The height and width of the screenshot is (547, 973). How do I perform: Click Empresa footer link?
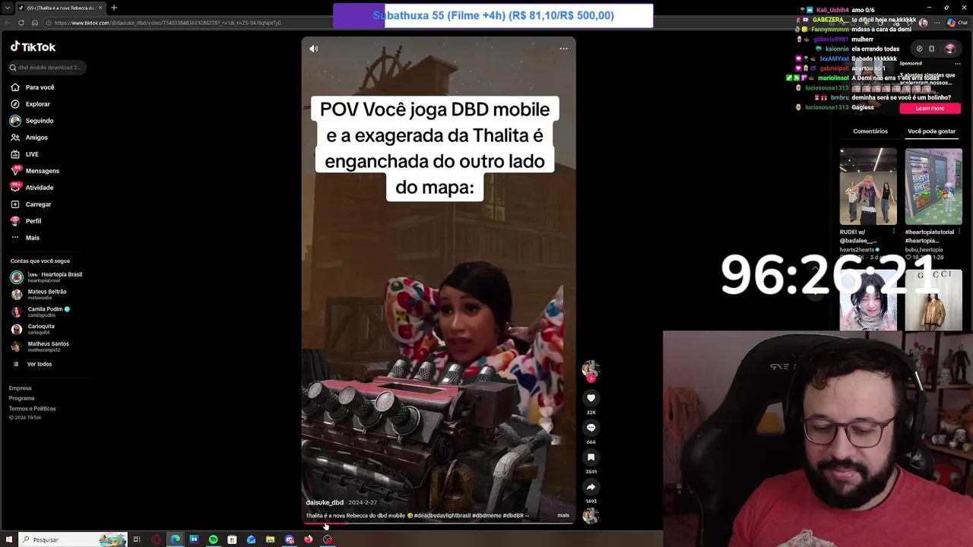point(21,388)
